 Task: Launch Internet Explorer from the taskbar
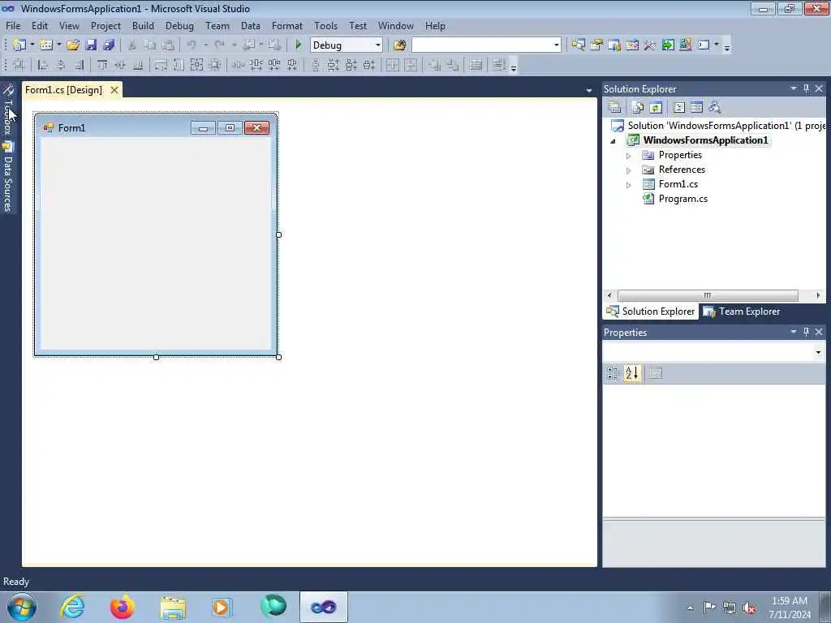click(x=72, y=607)
